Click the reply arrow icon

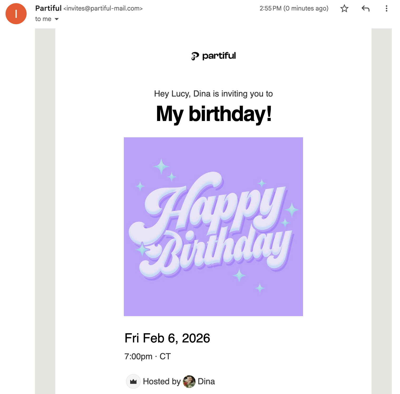click(365, 9)
